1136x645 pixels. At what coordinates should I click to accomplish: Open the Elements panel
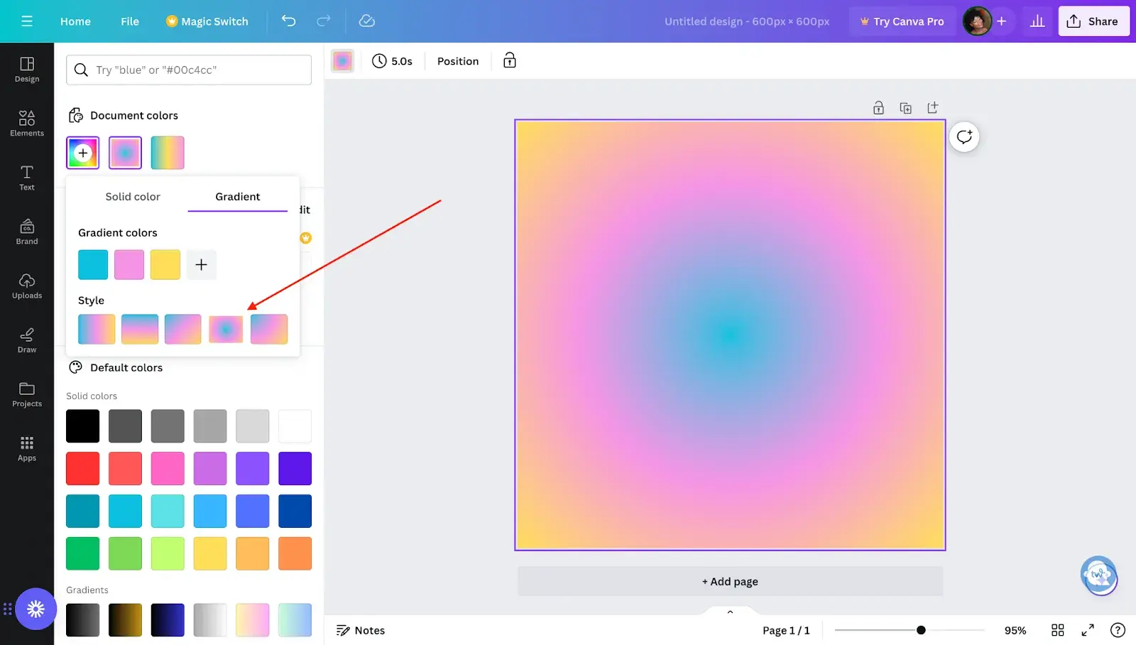[x=27, y=124]
